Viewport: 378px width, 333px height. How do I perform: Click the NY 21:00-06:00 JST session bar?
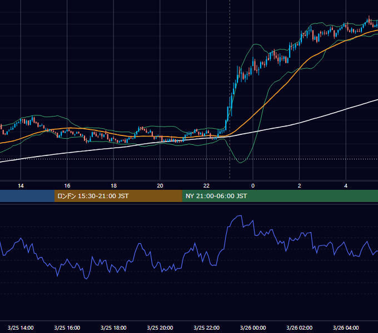pyautogui.click(x=280, y=196)
